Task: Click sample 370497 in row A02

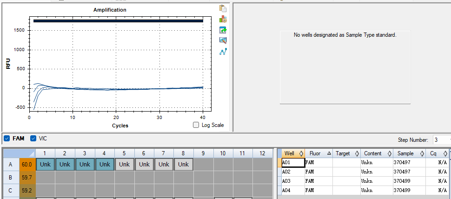Action: pos(409,172)
